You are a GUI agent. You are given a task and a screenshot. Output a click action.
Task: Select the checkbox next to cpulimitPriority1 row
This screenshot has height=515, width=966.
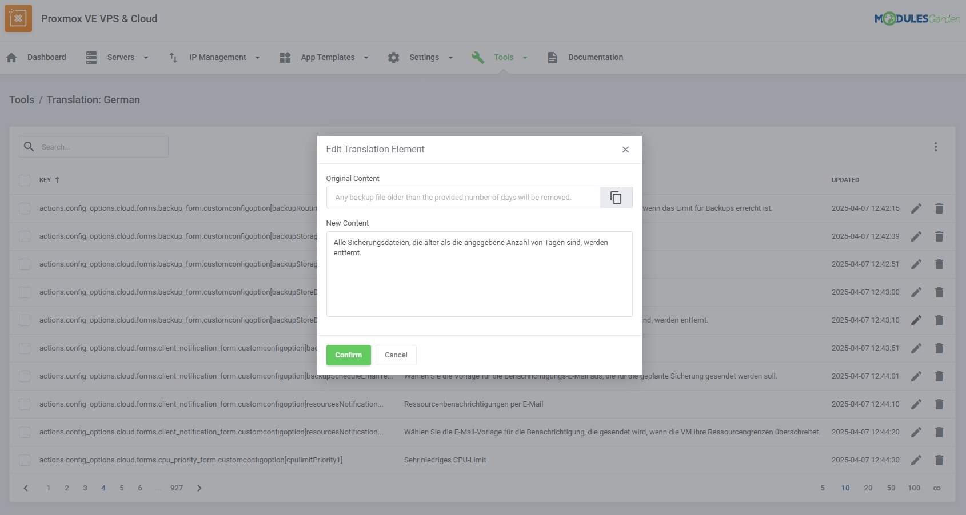tap(25, 460)
